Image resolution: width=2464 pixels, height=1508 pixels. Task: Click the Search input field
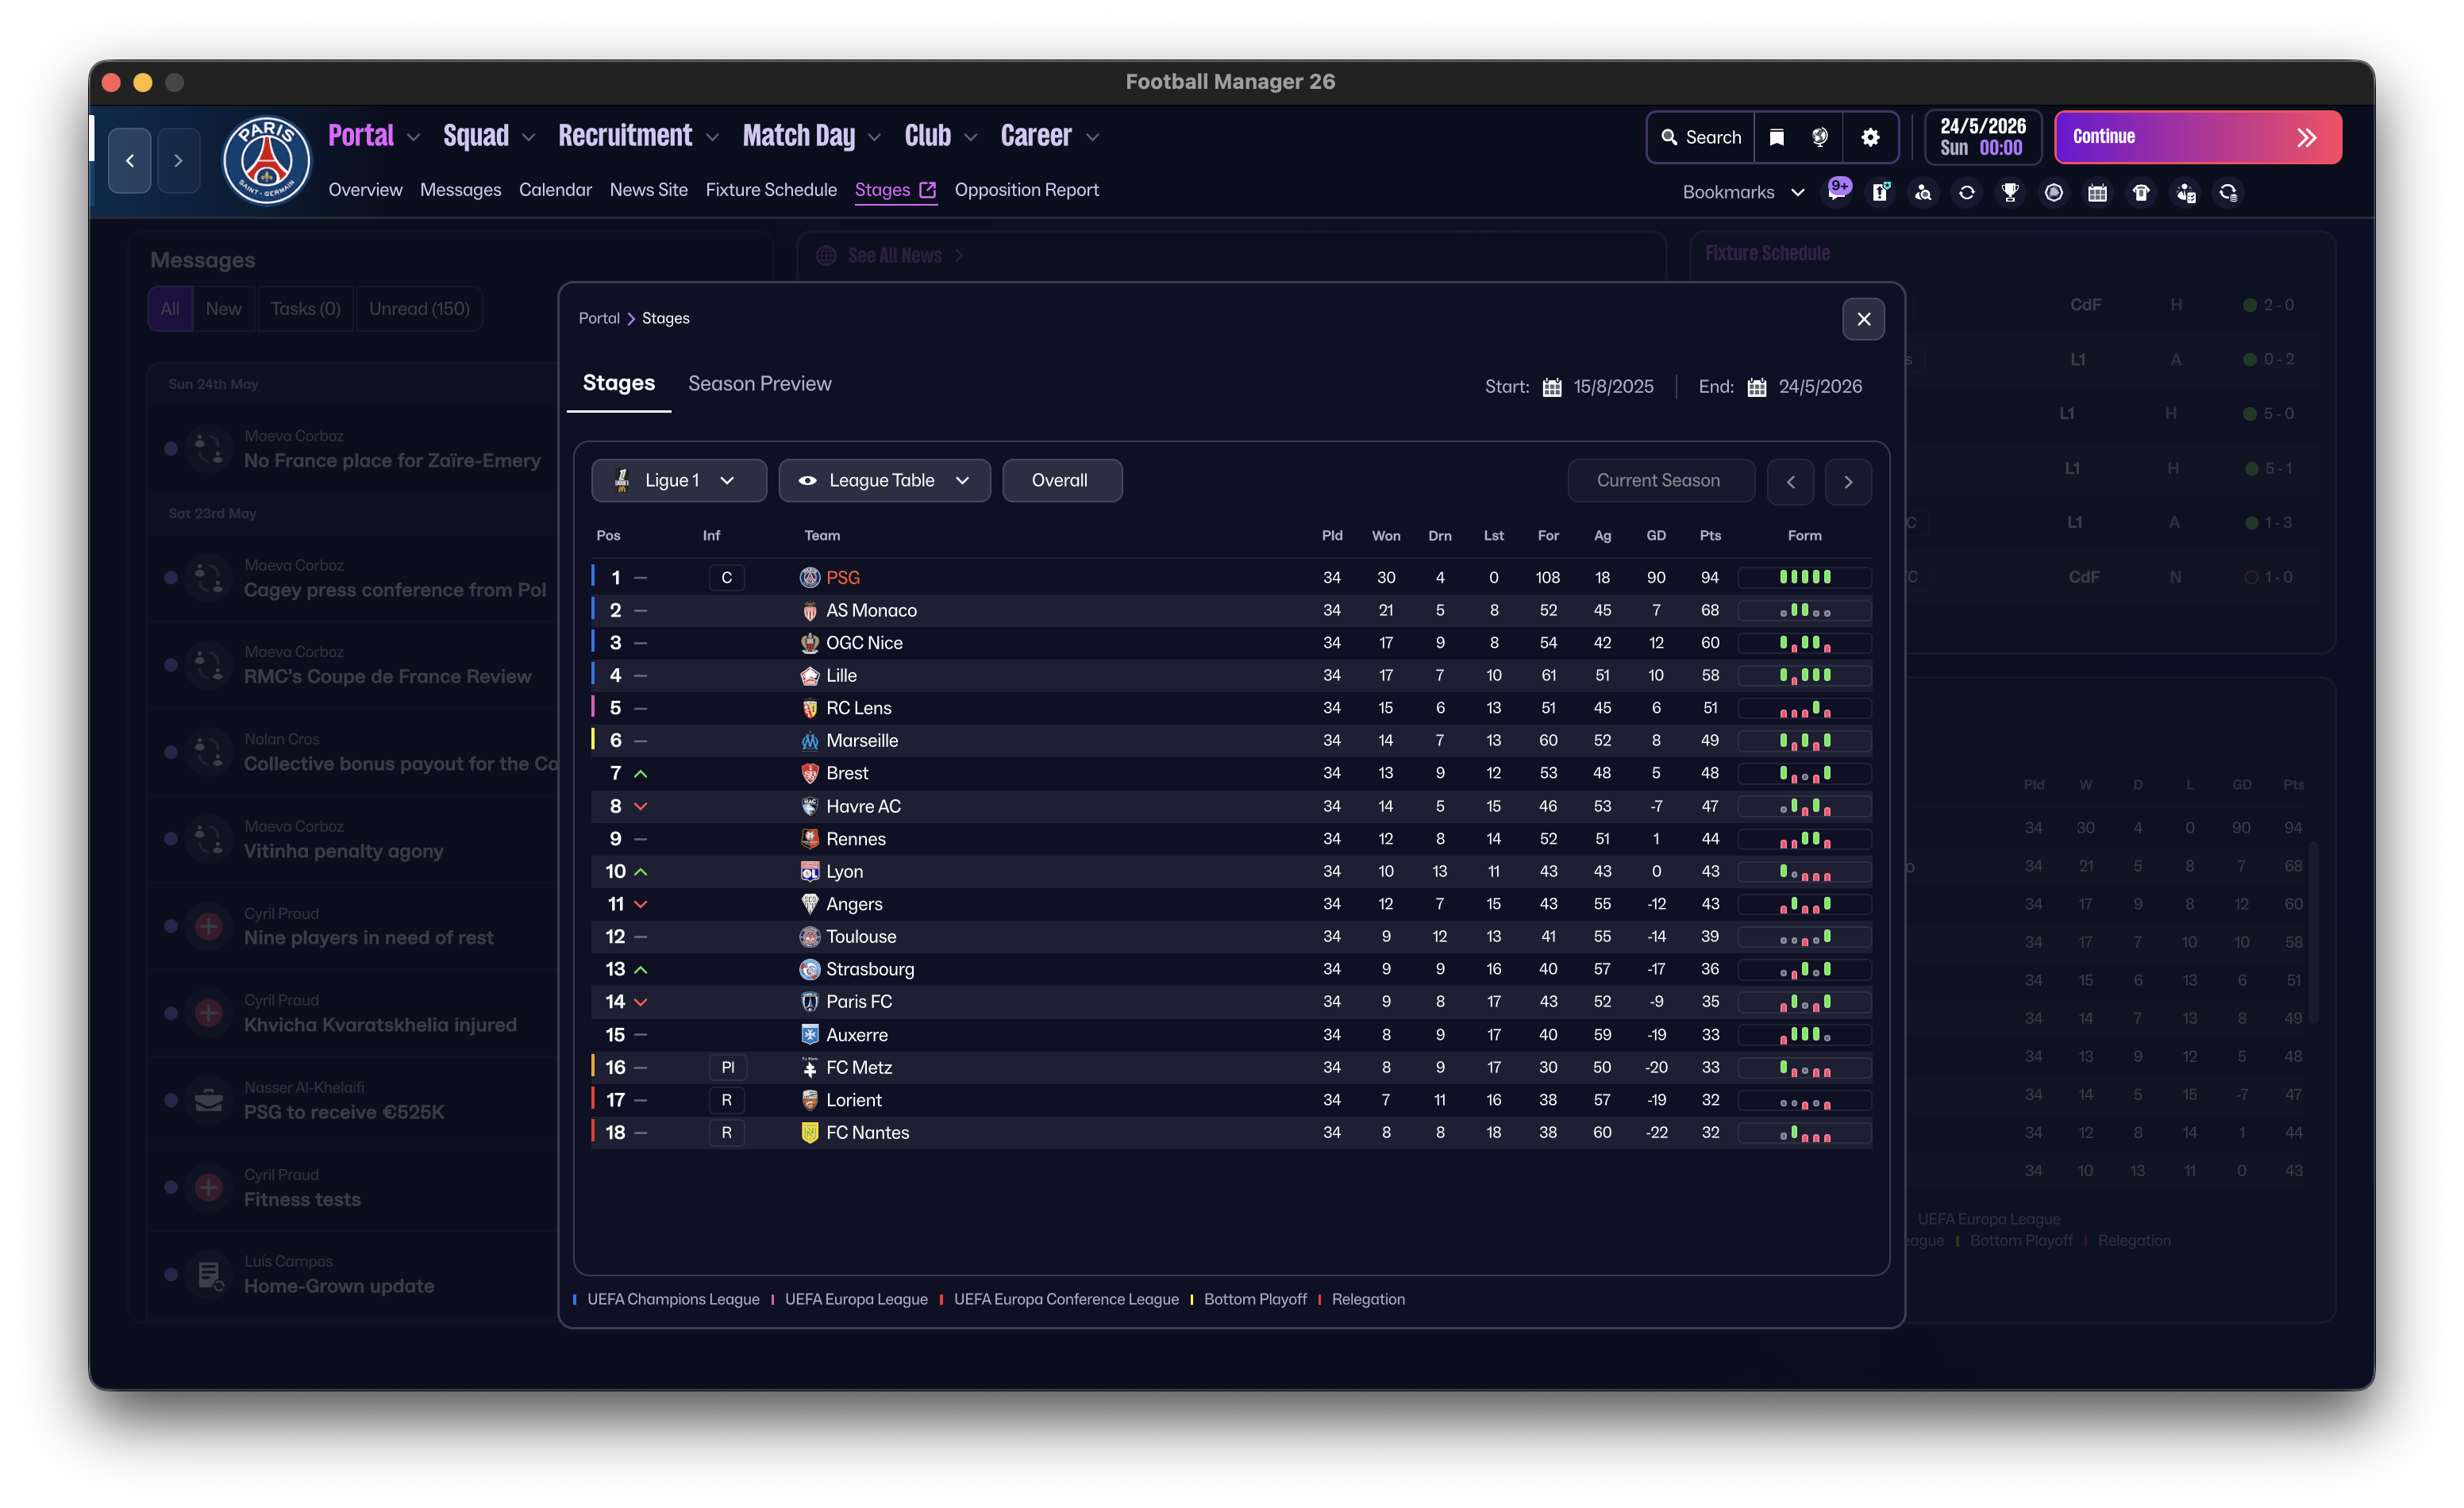coord(1701,137)
